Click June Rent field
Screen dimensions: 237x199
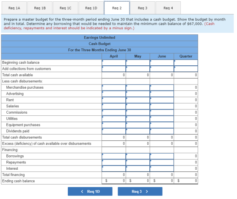(x=162, y=100)
